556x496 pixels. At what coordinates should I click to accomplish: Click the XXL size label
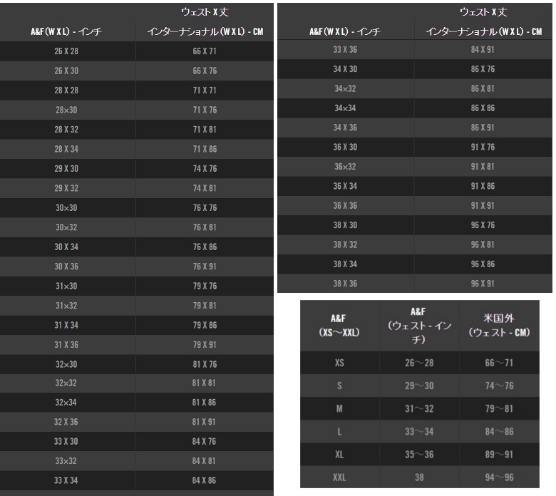(339, 477)
